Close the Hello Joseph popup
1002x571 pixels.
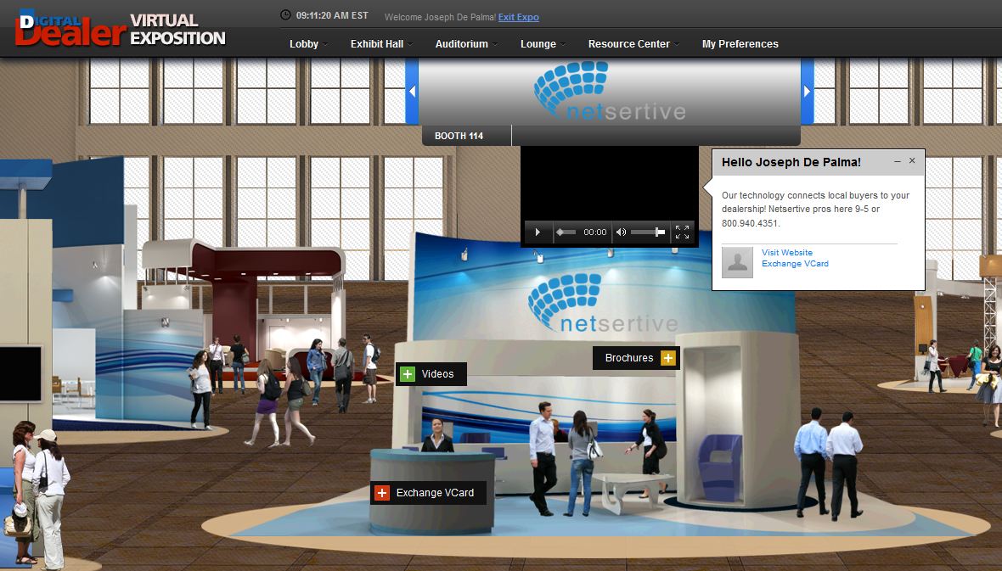pyautogui.click(x=912, y=161)
